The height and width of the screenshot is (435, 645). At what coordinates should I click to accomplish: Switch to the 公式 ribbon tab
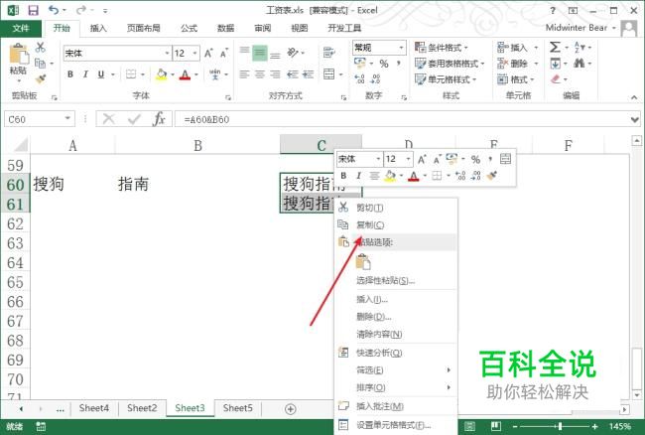[189, 28]
